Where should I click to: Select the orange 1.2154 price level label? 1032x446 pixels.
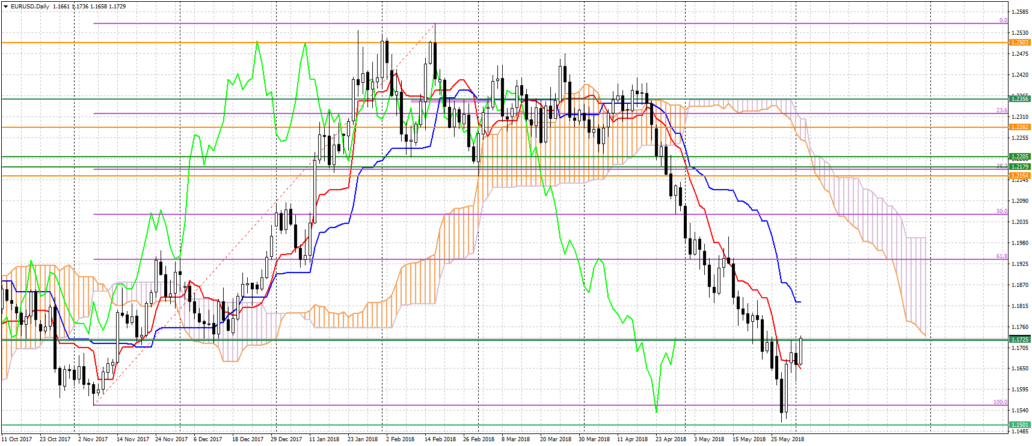tap(1019, 176)
